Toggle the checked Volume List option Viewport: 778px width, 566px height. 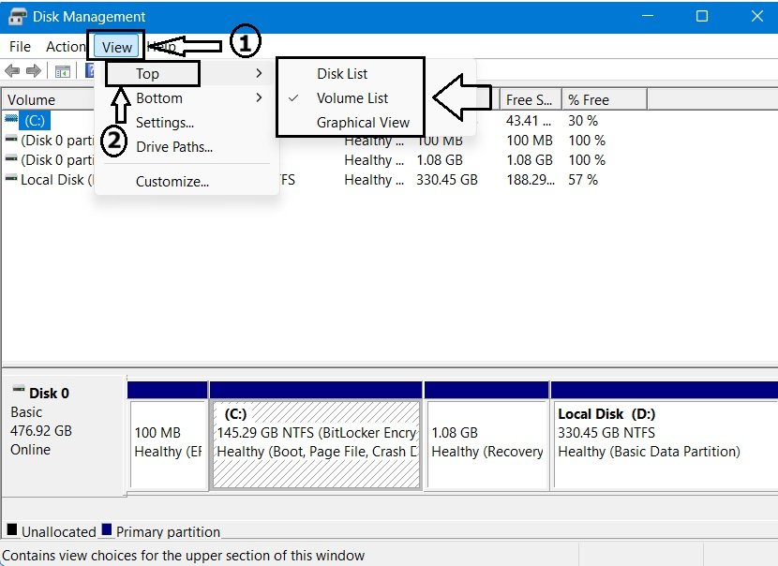point(352,98)
